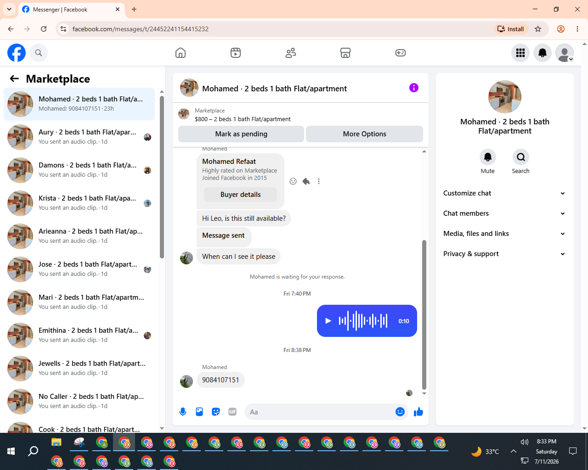Open Mari's conversation
This screenshot has width=588, height=470.
coord(79,302)
